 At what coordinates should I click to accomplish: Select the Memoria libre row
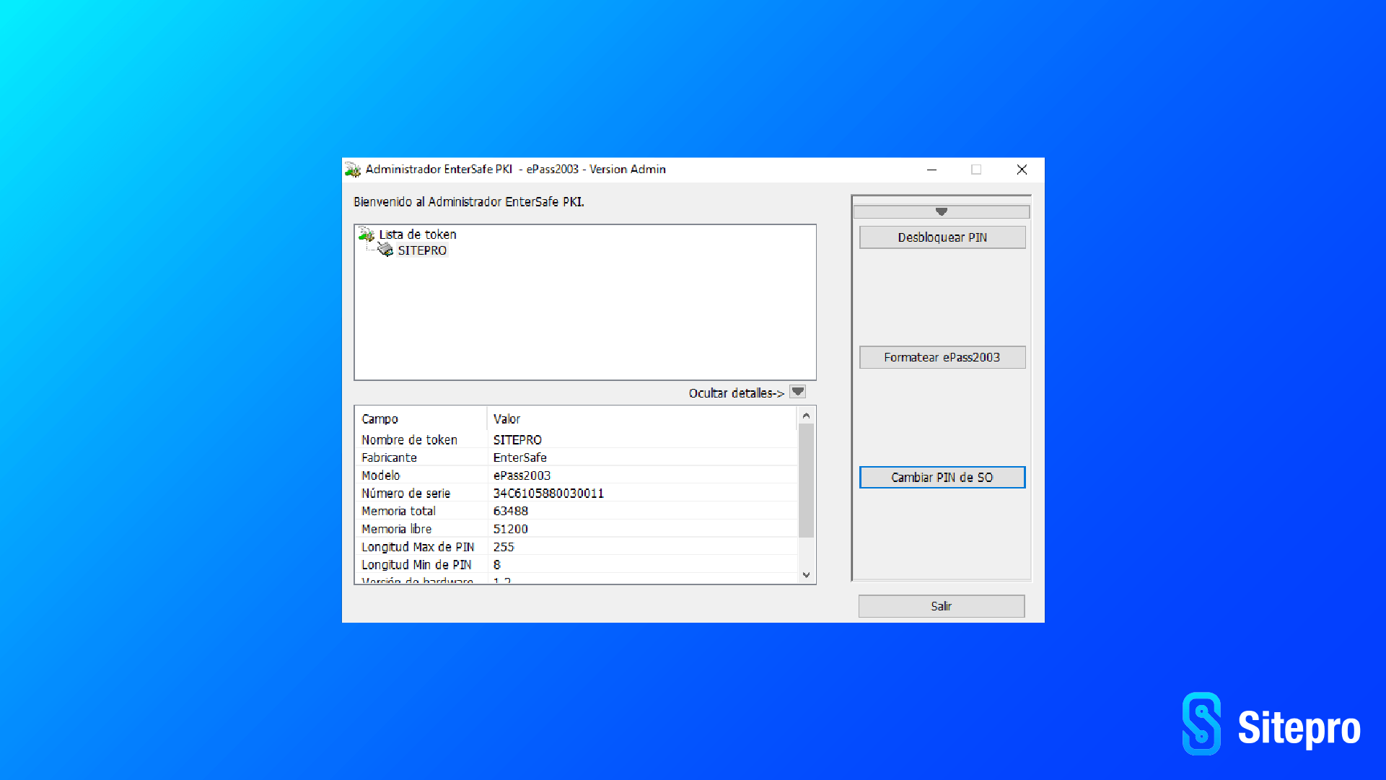pos(576,529)
